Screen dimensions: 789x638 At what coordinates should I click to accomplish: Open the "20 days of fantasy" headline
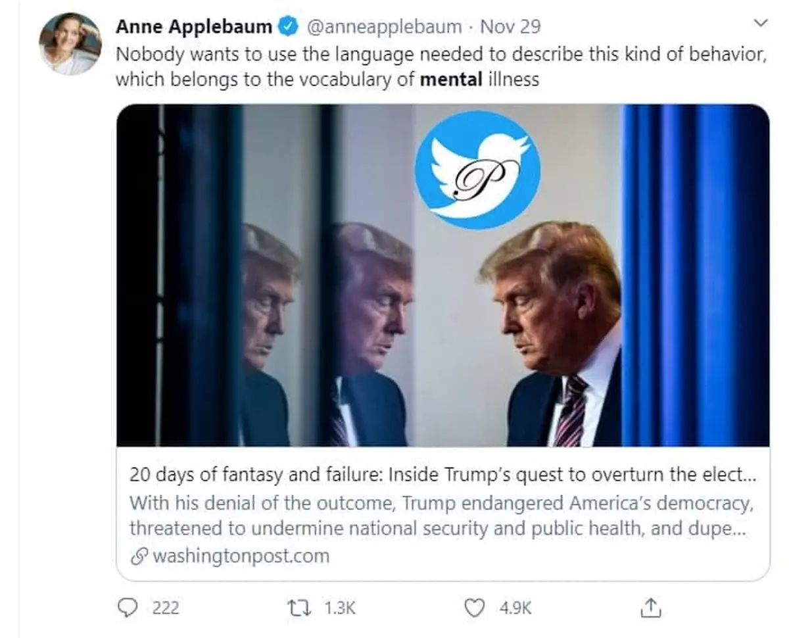click(442, 475)
